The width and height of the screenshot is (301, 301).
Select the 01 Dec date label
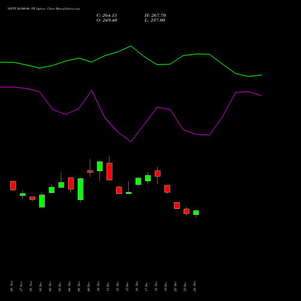click(x=40, y=286)
